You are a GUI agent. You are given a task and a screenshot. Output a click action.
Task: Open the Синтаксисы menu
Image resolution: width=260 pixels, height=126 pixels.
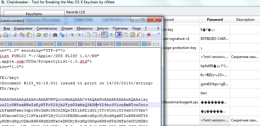click(47, 28)
